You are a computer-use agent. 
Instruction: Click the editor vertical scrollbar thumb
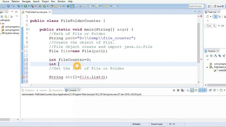(x=198, y=43)
